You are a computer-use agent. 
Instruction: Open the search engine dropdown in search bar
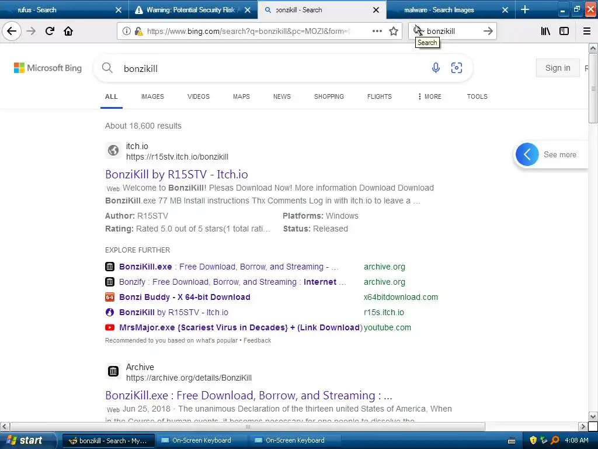point(419,31)
